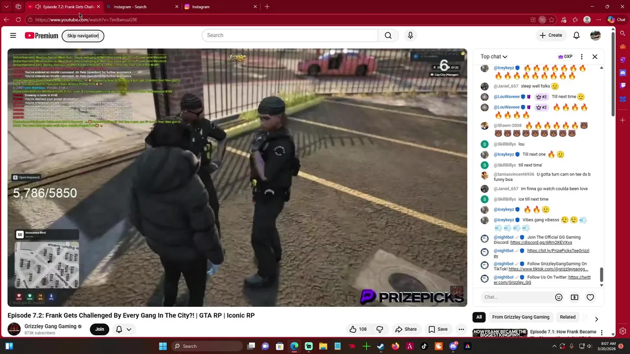This screenshot has height=354, width=630.
Task: Open the Copilot Chat button
Action: coord(616,20)
